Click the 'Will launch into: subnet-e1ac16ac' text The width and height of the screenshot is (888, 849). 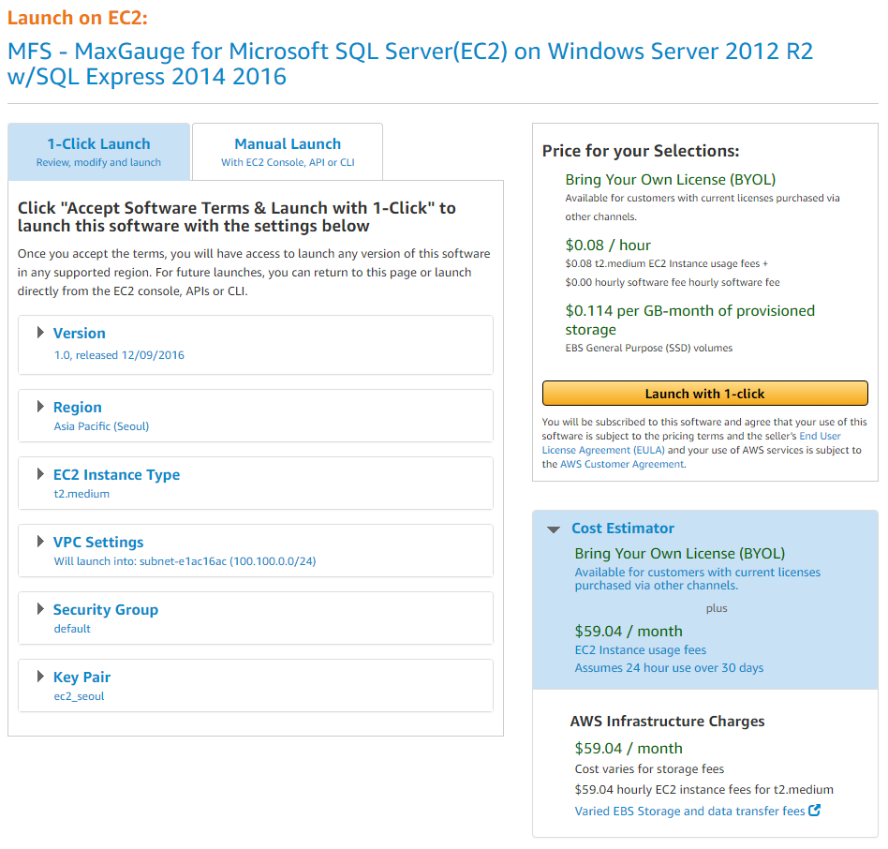pyautogui.click(x=185, y=561)
